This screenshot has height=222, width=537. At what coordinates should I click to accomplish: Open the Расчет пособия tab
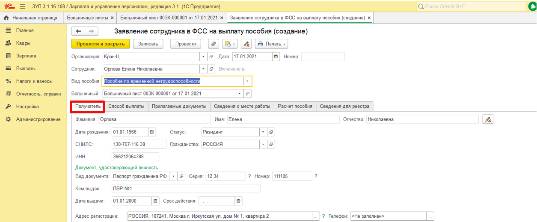click(295, 106)
